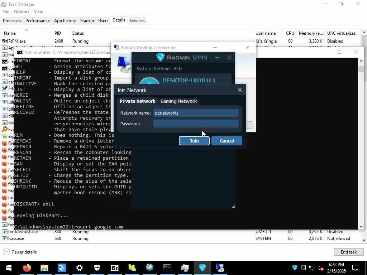Sort by CPU column header
Image resolution: width=367 pixels, height=275 pixels.
[290, 33]
